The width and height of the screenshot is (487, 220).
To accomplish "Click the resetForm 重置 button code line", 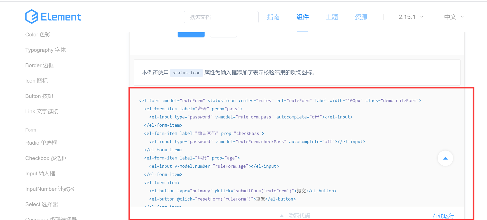I will pos(223,199).
